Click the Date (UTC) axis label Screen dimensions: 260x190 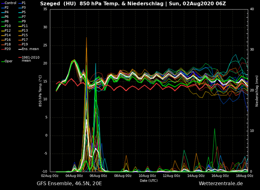coord(149,180)
